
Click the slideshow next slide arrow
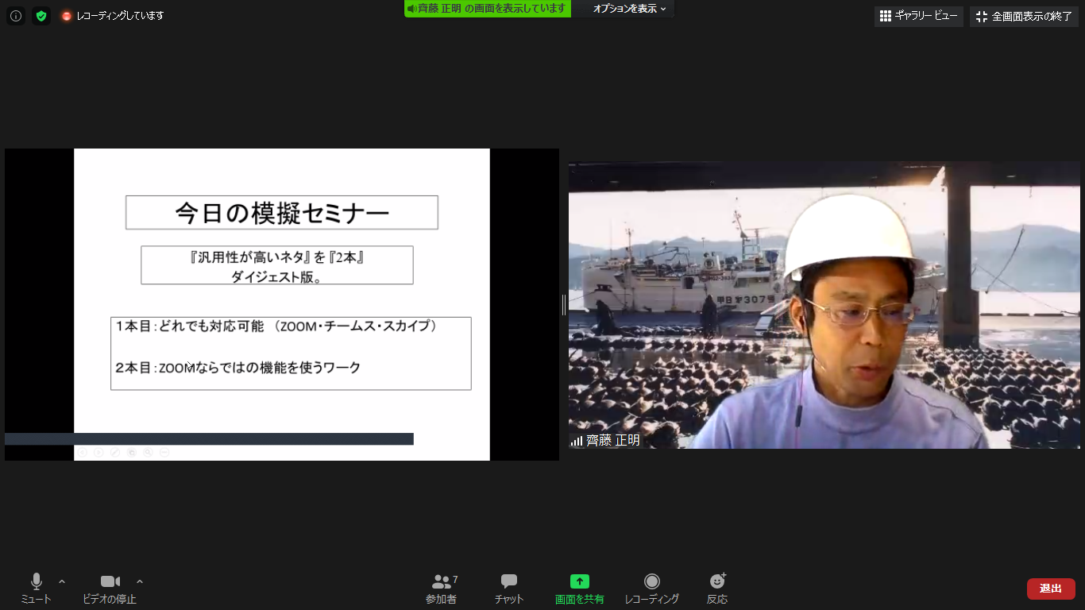click(98, 453)
